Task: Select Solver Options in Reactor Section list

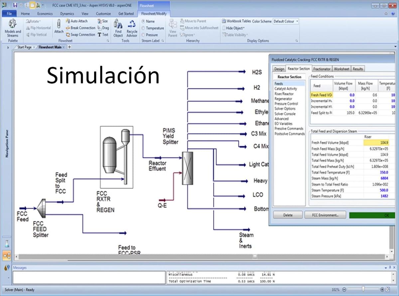Action: pyautogui.click(x=285, y=109)
